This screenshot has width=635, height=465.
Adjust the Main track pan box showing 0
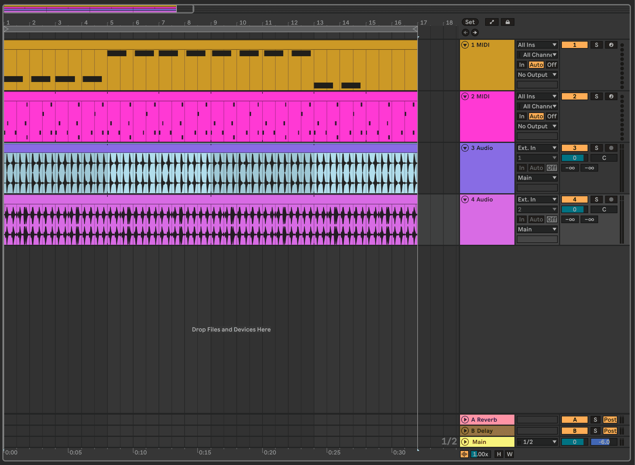[574, 442]
